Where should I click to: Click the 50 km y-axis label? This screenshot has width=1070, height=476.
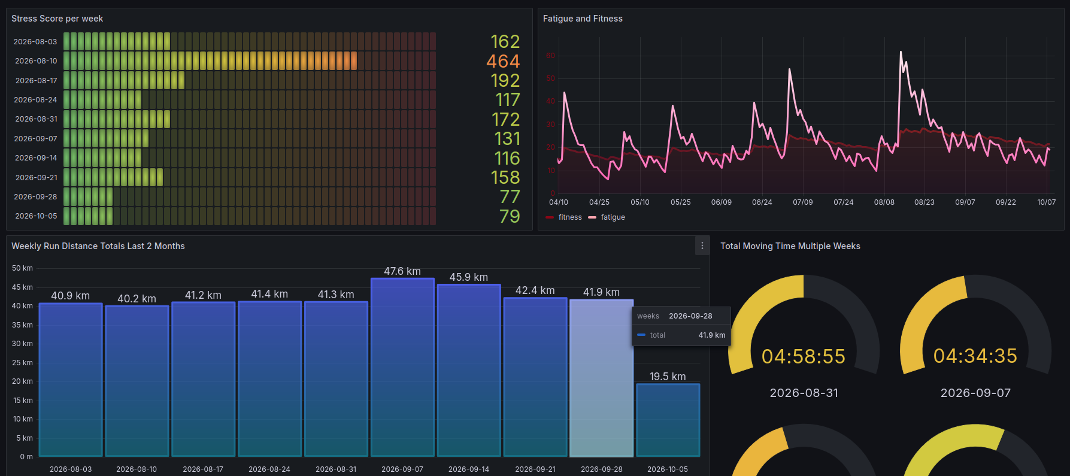(x=22, y=268)
